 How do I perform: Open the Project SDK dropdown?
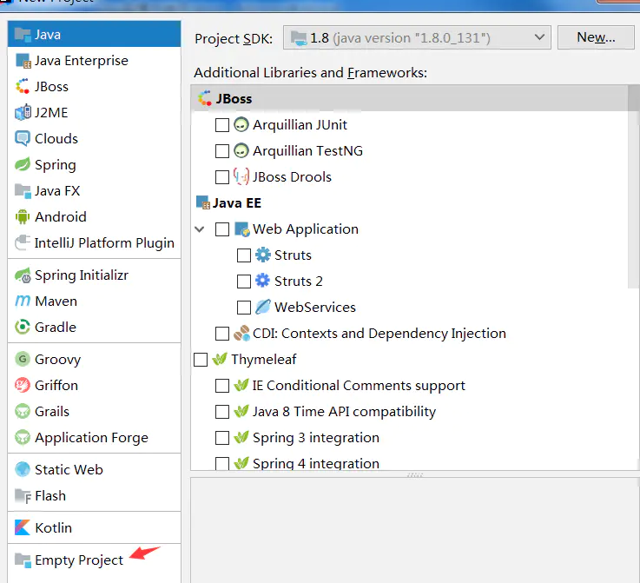[417, 37]
